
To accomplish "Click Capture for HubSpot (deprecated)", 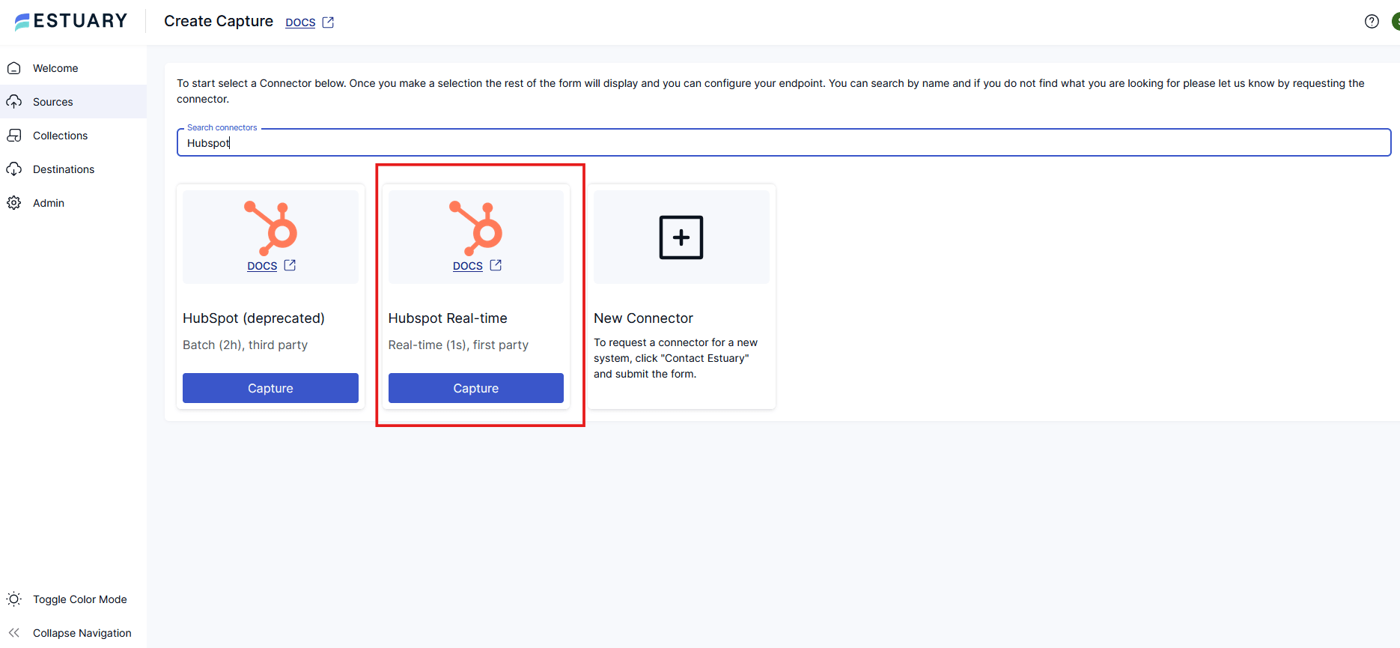I will point(270,388).
